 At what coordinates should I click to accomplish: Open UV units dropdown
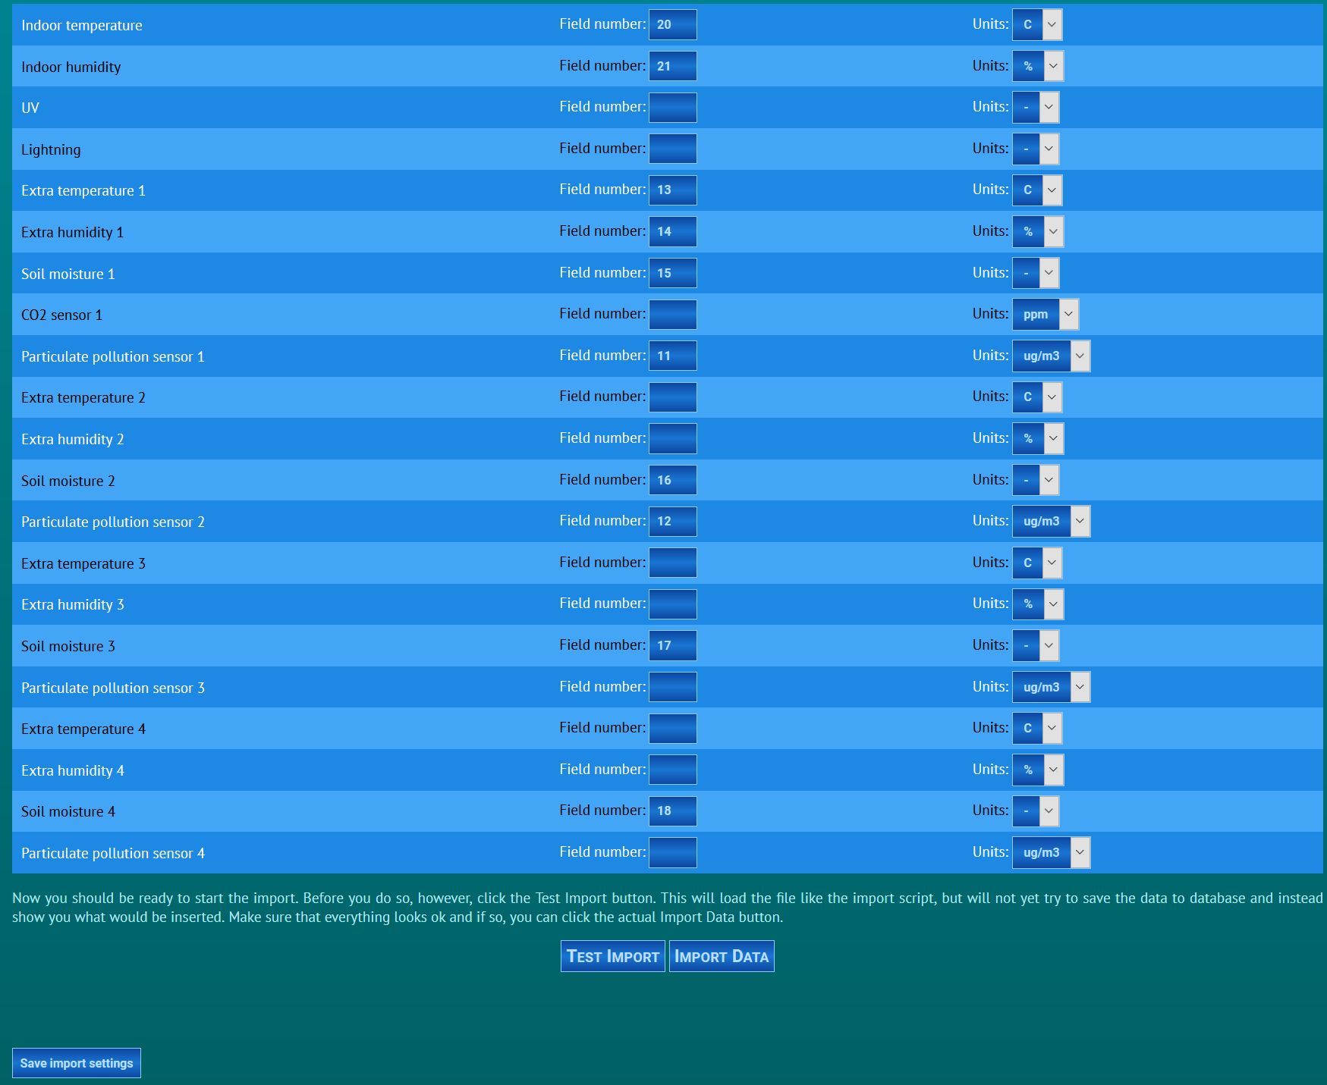click(1036, 107)
